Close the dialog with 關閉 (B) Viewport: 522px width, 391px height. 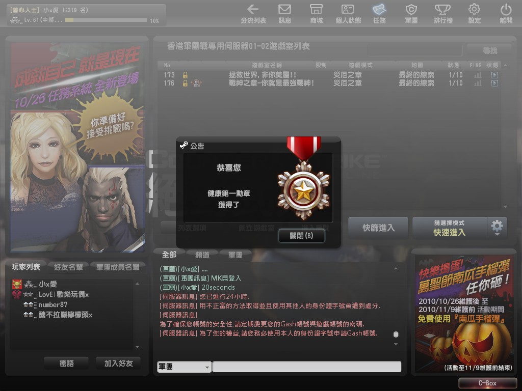pos(301,236)
